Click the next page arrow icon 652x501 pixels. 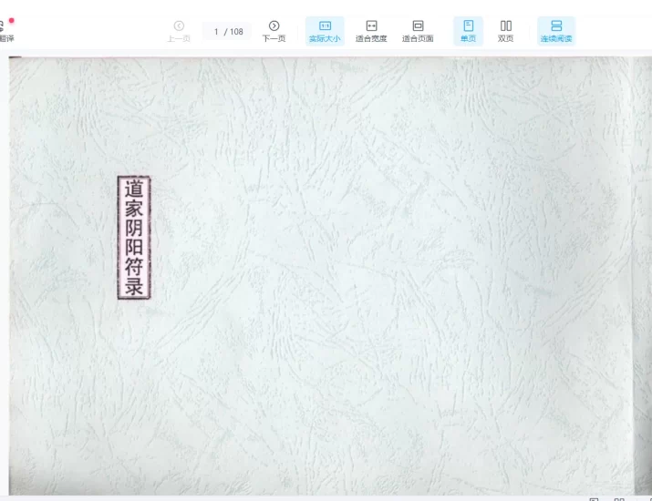point(274,26)
